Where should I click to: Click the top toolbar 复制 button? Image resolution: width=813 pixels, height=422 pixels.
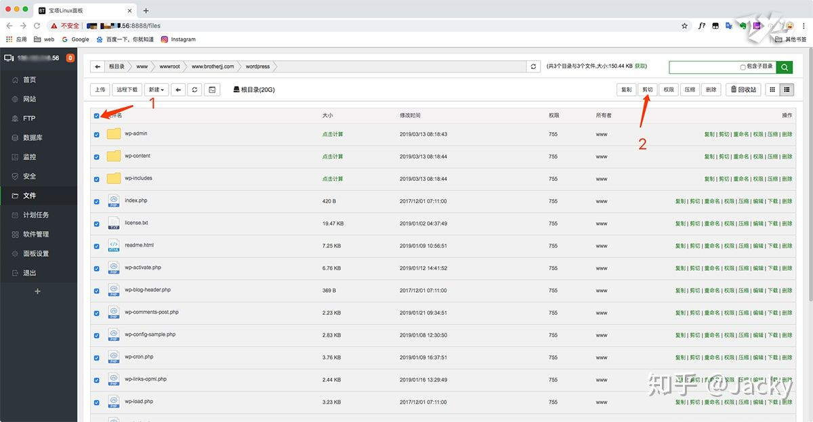pos(626,89)
